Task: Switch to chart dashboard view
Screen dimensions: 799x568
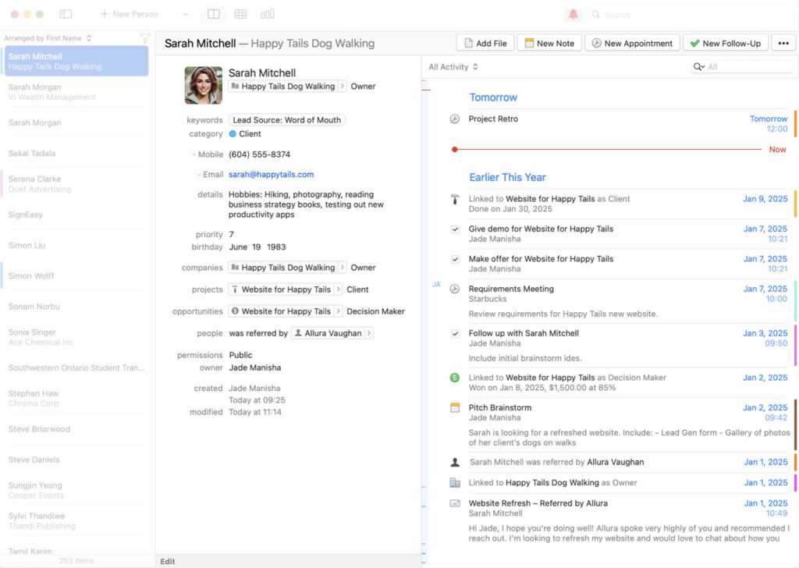Action: (x=268, y=14)
